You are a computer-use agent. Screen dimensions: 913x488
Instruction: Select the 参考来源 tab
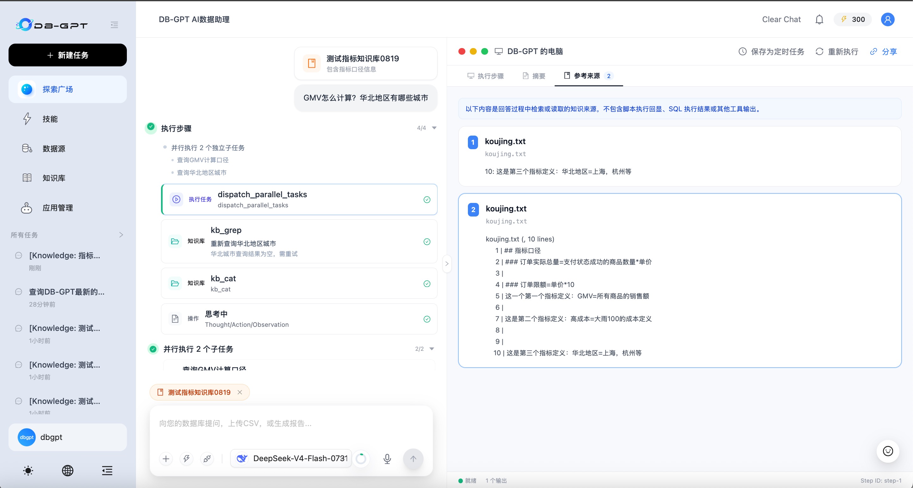tap(588, 76)
